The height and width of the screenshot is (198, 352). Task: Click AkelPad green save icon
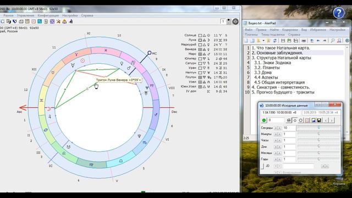click(289, 41)
